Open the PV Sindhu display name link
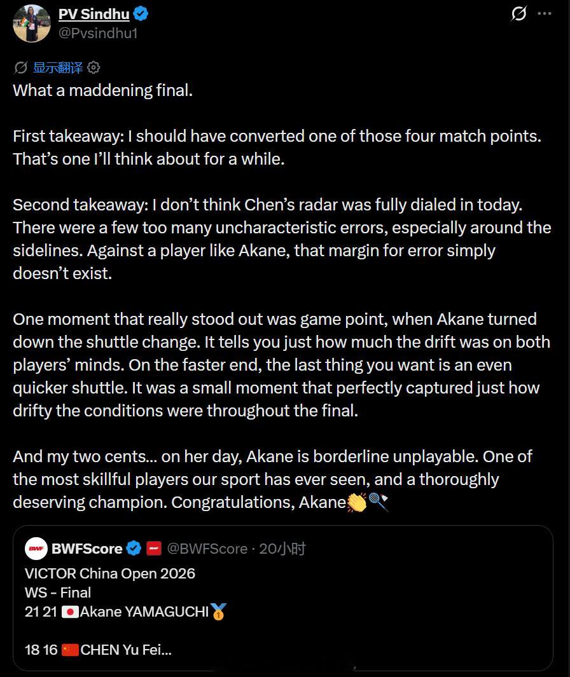The width and height of the screenshot is (570, 677). pyautogui.click(x=94, y=14)
